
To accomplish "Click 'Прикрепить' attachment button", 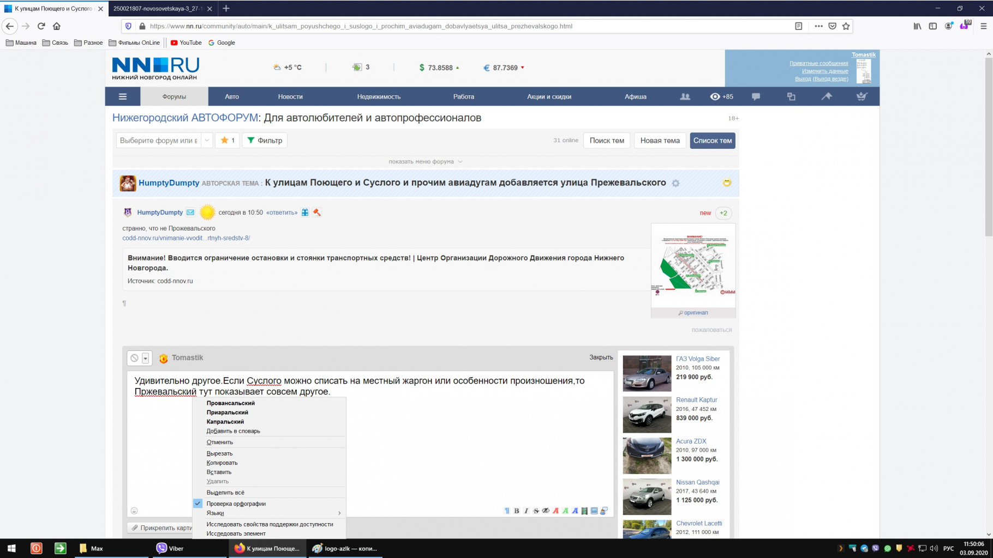I will (x=161, y=527).
